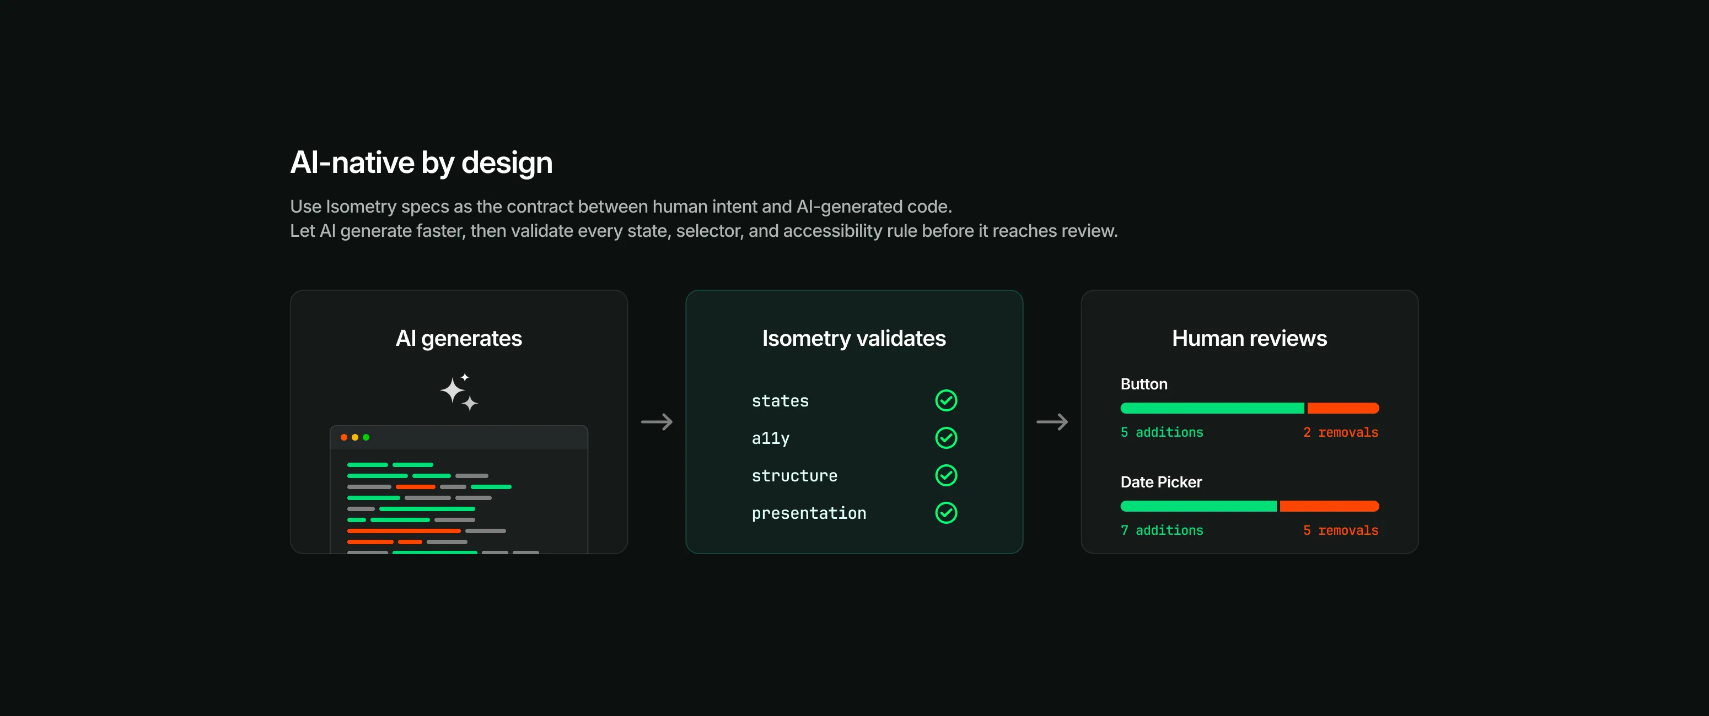1709x716 pixels.
Task: Click the 'presentation' label
Action: pyautogui.click(x=809, y=513)
